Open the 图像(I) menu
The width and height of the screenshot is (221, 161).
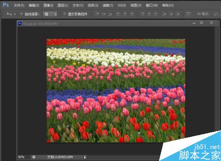tap(48, 5)
